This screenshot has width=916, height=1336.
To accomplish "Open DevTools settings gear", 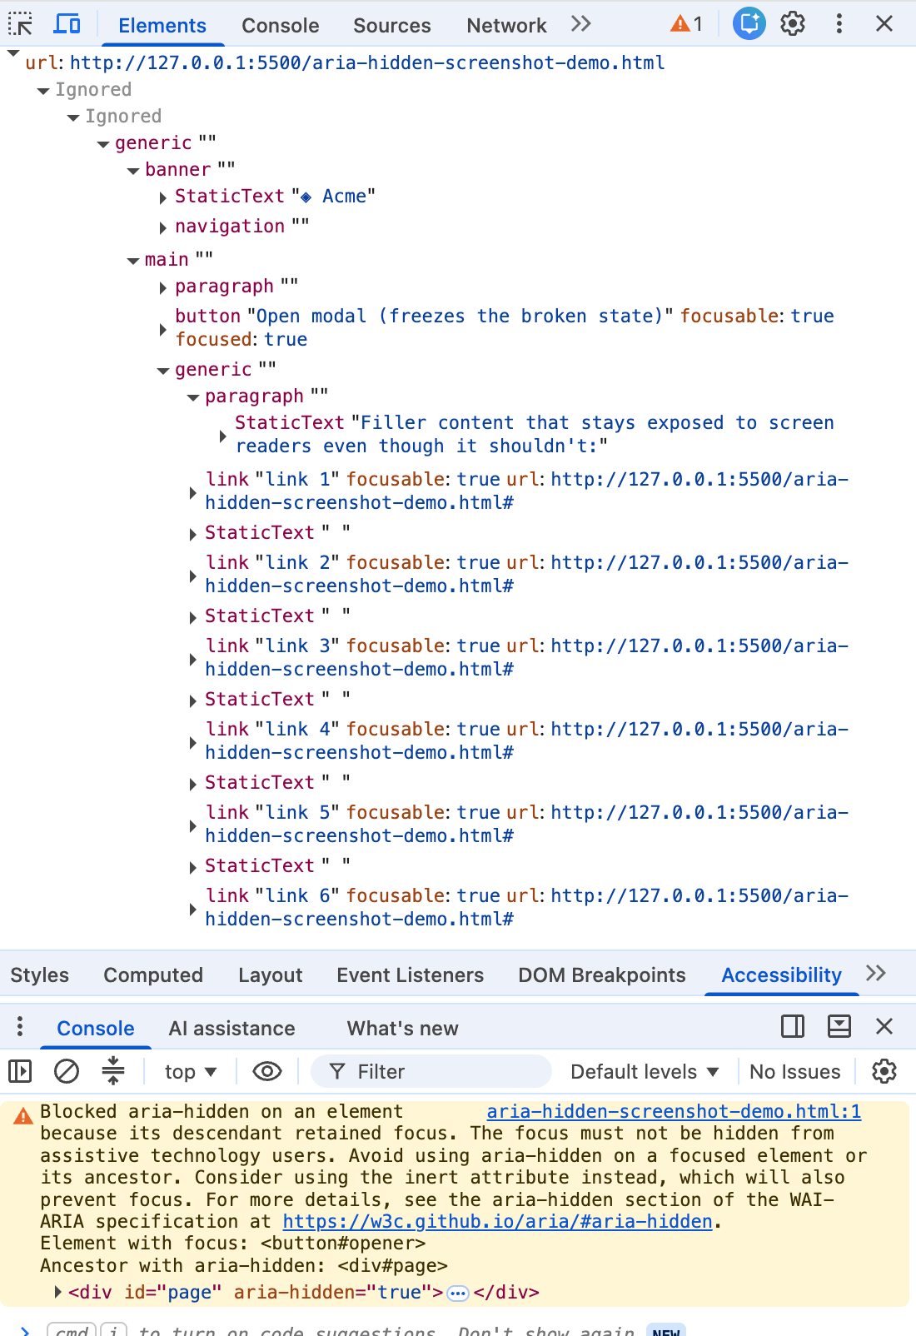I will click(x=793, y=23).
